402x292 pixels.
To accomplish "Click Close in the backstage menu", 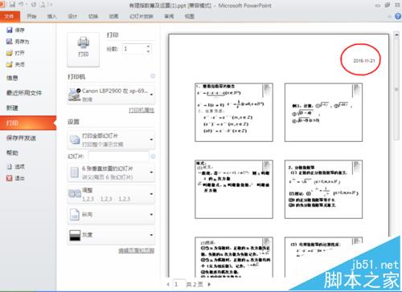I will click(15, 64).
